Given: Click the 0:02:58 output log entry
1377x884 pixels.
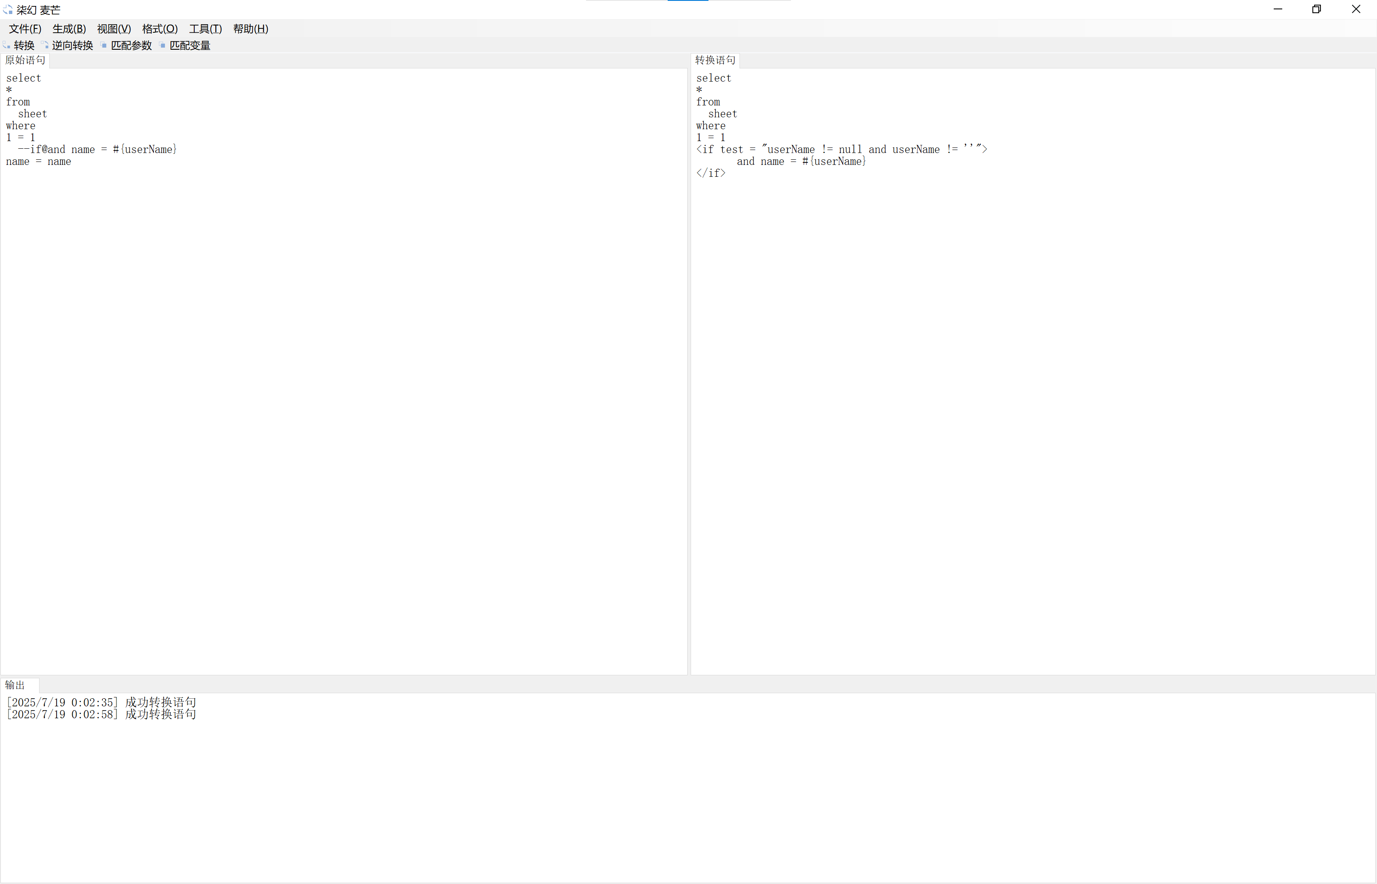Looking at the screenshot, I should 101,714.
